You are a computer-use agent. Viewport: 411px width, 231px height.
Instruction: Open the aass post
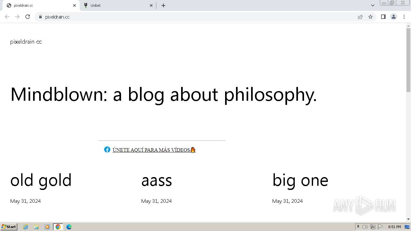point(157,180)
